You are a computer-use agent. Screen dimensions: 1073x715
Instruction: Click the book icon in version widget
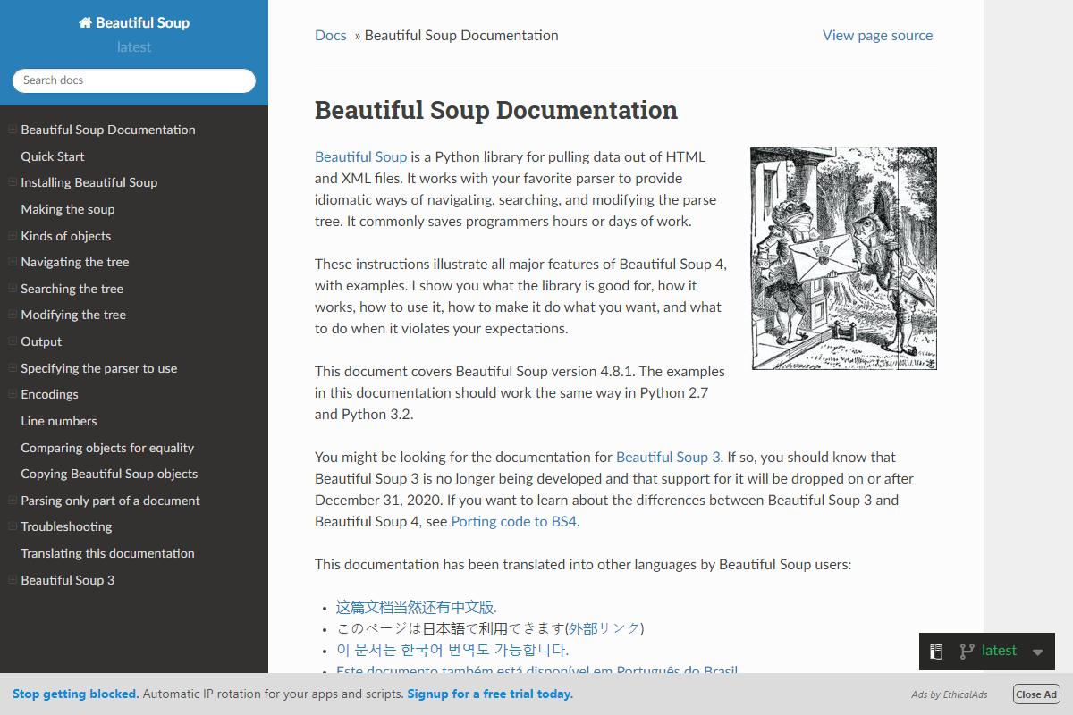tap(936, 652)
